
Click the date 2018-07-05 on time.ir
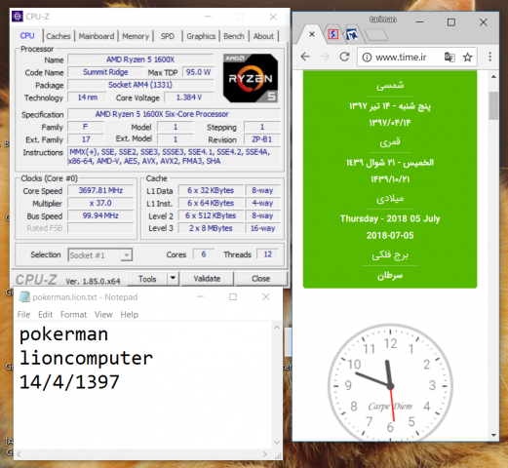click(390, 236)
